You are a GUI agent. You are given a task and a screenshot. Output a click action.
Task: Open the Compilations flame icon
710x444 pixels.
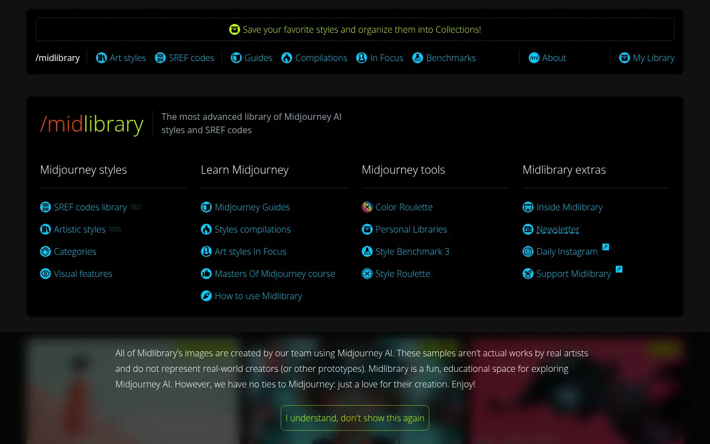pyautogui.click(x=287, y=58)
